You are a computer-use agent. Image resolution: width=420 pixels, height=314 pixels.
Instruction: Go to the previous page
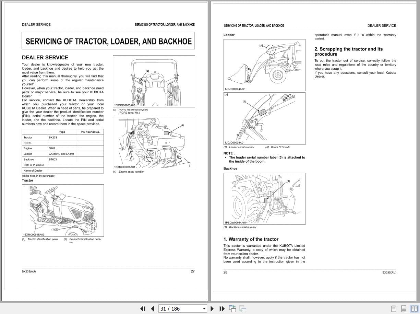click(153, 309)
